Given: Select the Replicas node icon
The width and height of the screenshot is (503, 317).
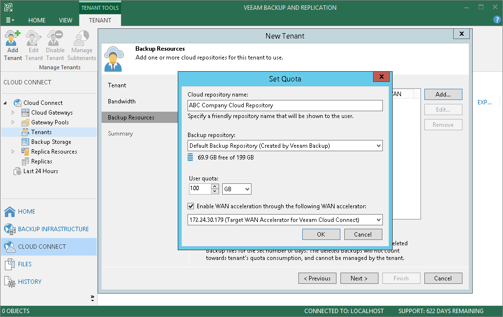Looking at the screenshot, I should click(x=25, y=161).
